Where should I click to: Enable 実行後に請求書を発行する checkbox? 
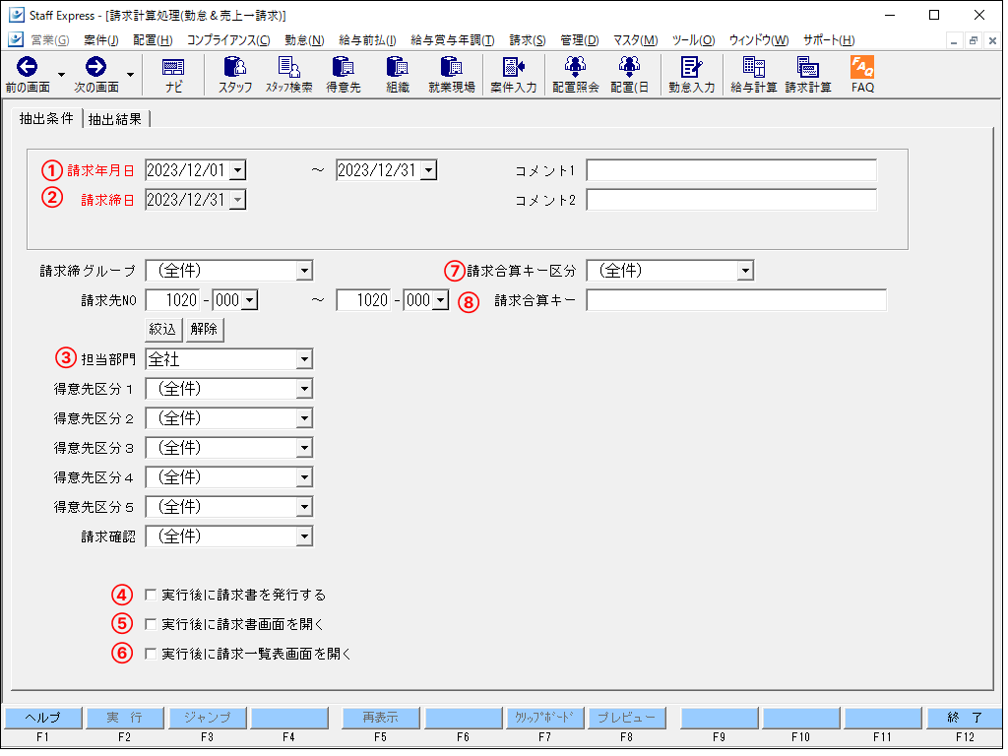pyautogui.click(x=151, y=595)
